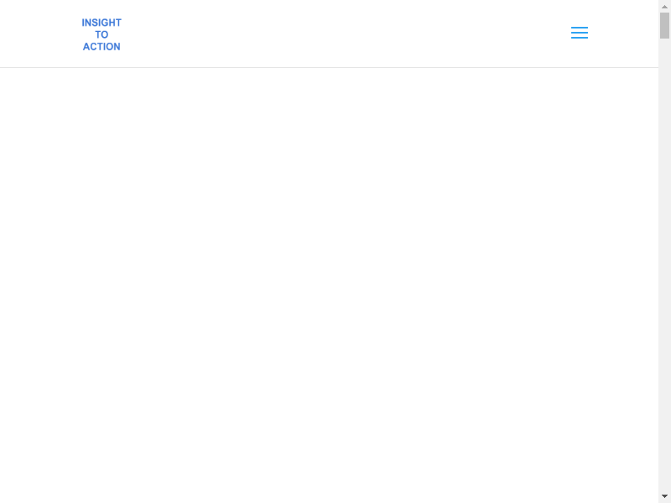Viewport: 671px width, 503px height.
Task: Go to homepage via Insight To Action logo
Action: coord(101,34)
